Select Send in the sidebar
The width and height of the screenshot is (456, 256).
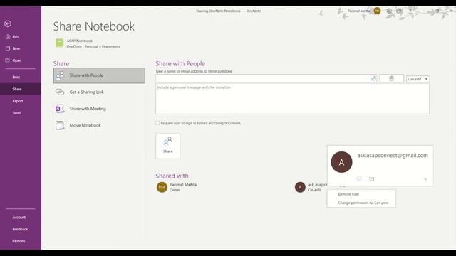point(16,113)
